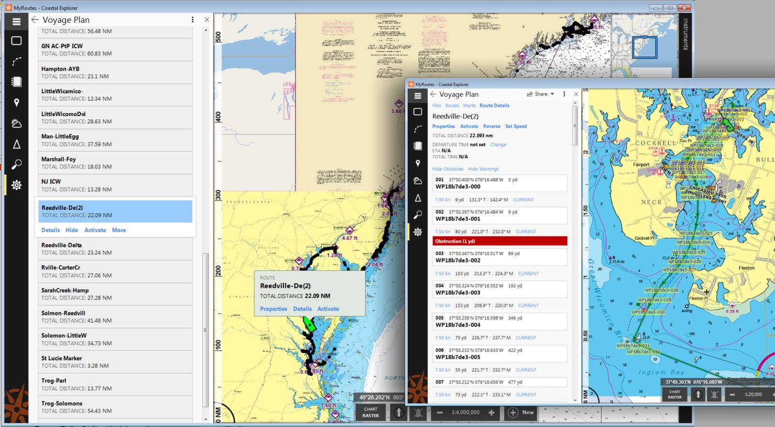Hide the selected Reedville-De(2) route
Image resolution: width=775 pixels, height=427 pixels.
point(72,230)
